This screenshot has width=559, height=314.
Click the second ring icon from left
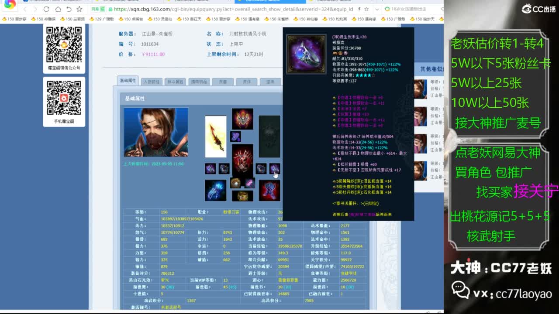tap(224, 169)
